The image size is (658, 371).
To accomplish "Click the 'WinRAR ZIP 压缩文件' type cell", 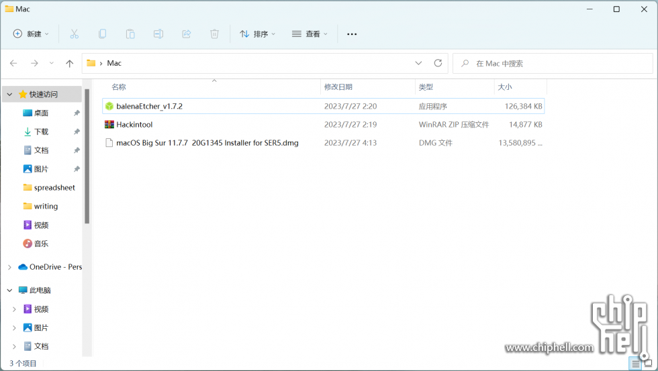I will click(454, 125).
